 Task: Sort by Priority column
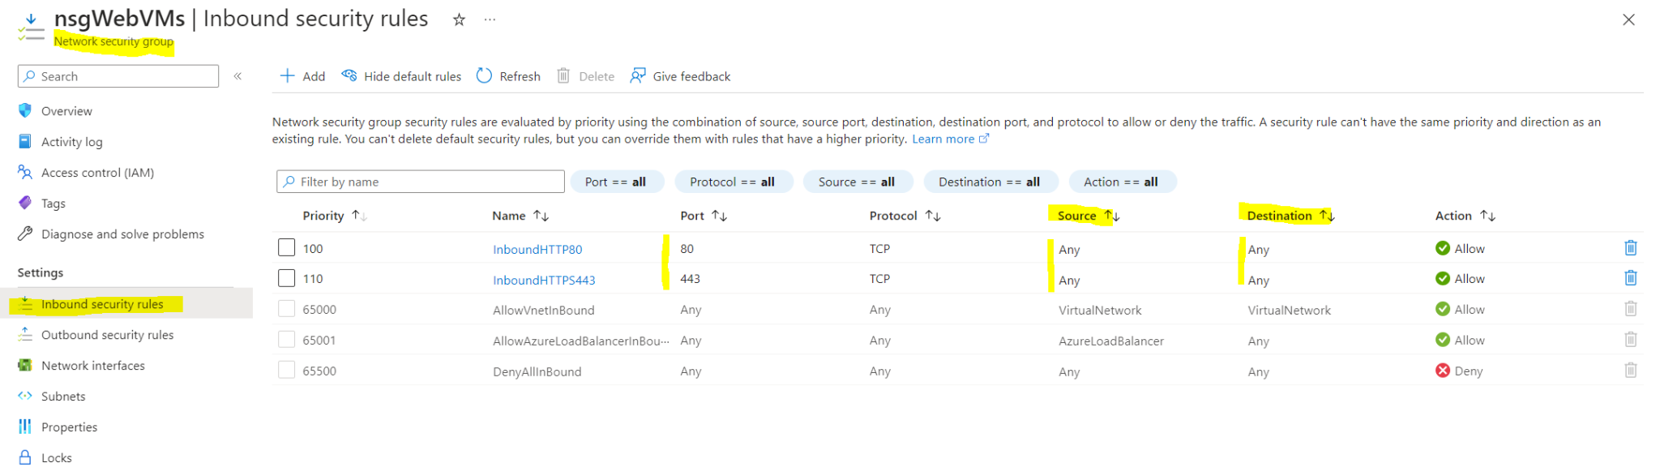coord(335,216)
